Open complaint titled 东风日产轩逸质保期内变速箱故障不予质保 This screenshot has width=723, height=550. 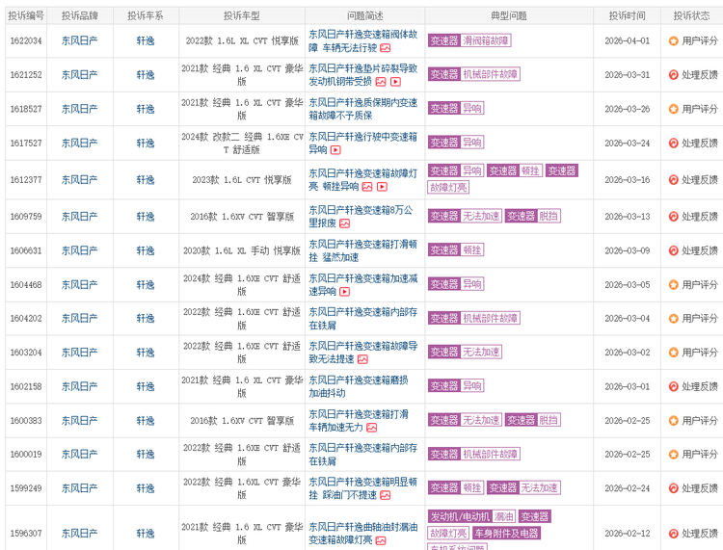pyautogui.click(x=363, y=109)
